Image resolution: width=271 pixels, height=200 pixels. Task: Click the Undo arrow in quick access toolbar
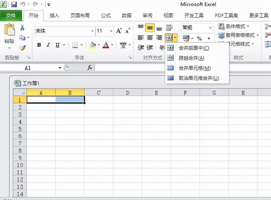[x=23, y=4]
